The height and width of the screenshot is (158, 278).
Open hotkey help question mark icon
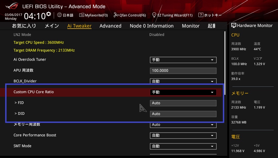point(201,15)
